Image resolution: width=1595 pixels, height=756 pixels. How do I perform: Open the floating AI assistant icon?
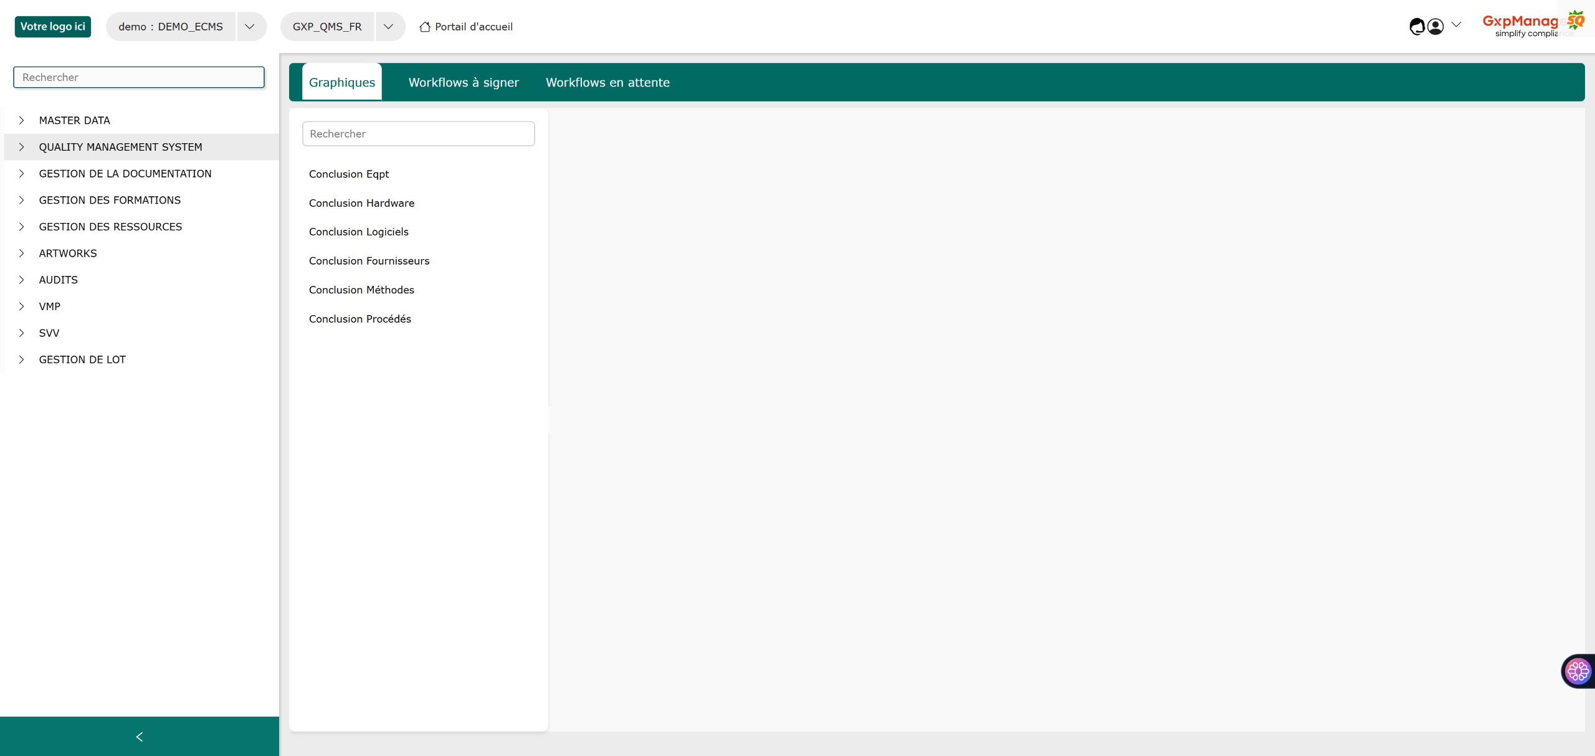pyautogui.click(x=1578, y=671)
